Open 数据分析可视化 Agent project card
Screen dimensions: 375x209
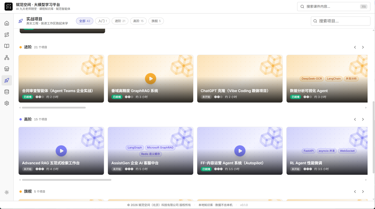(x=327, y=79)
